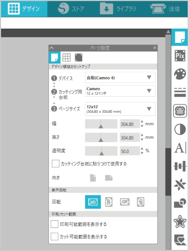Open the Text Style panel icon
The image size is (189, 251).
[180, 147]
